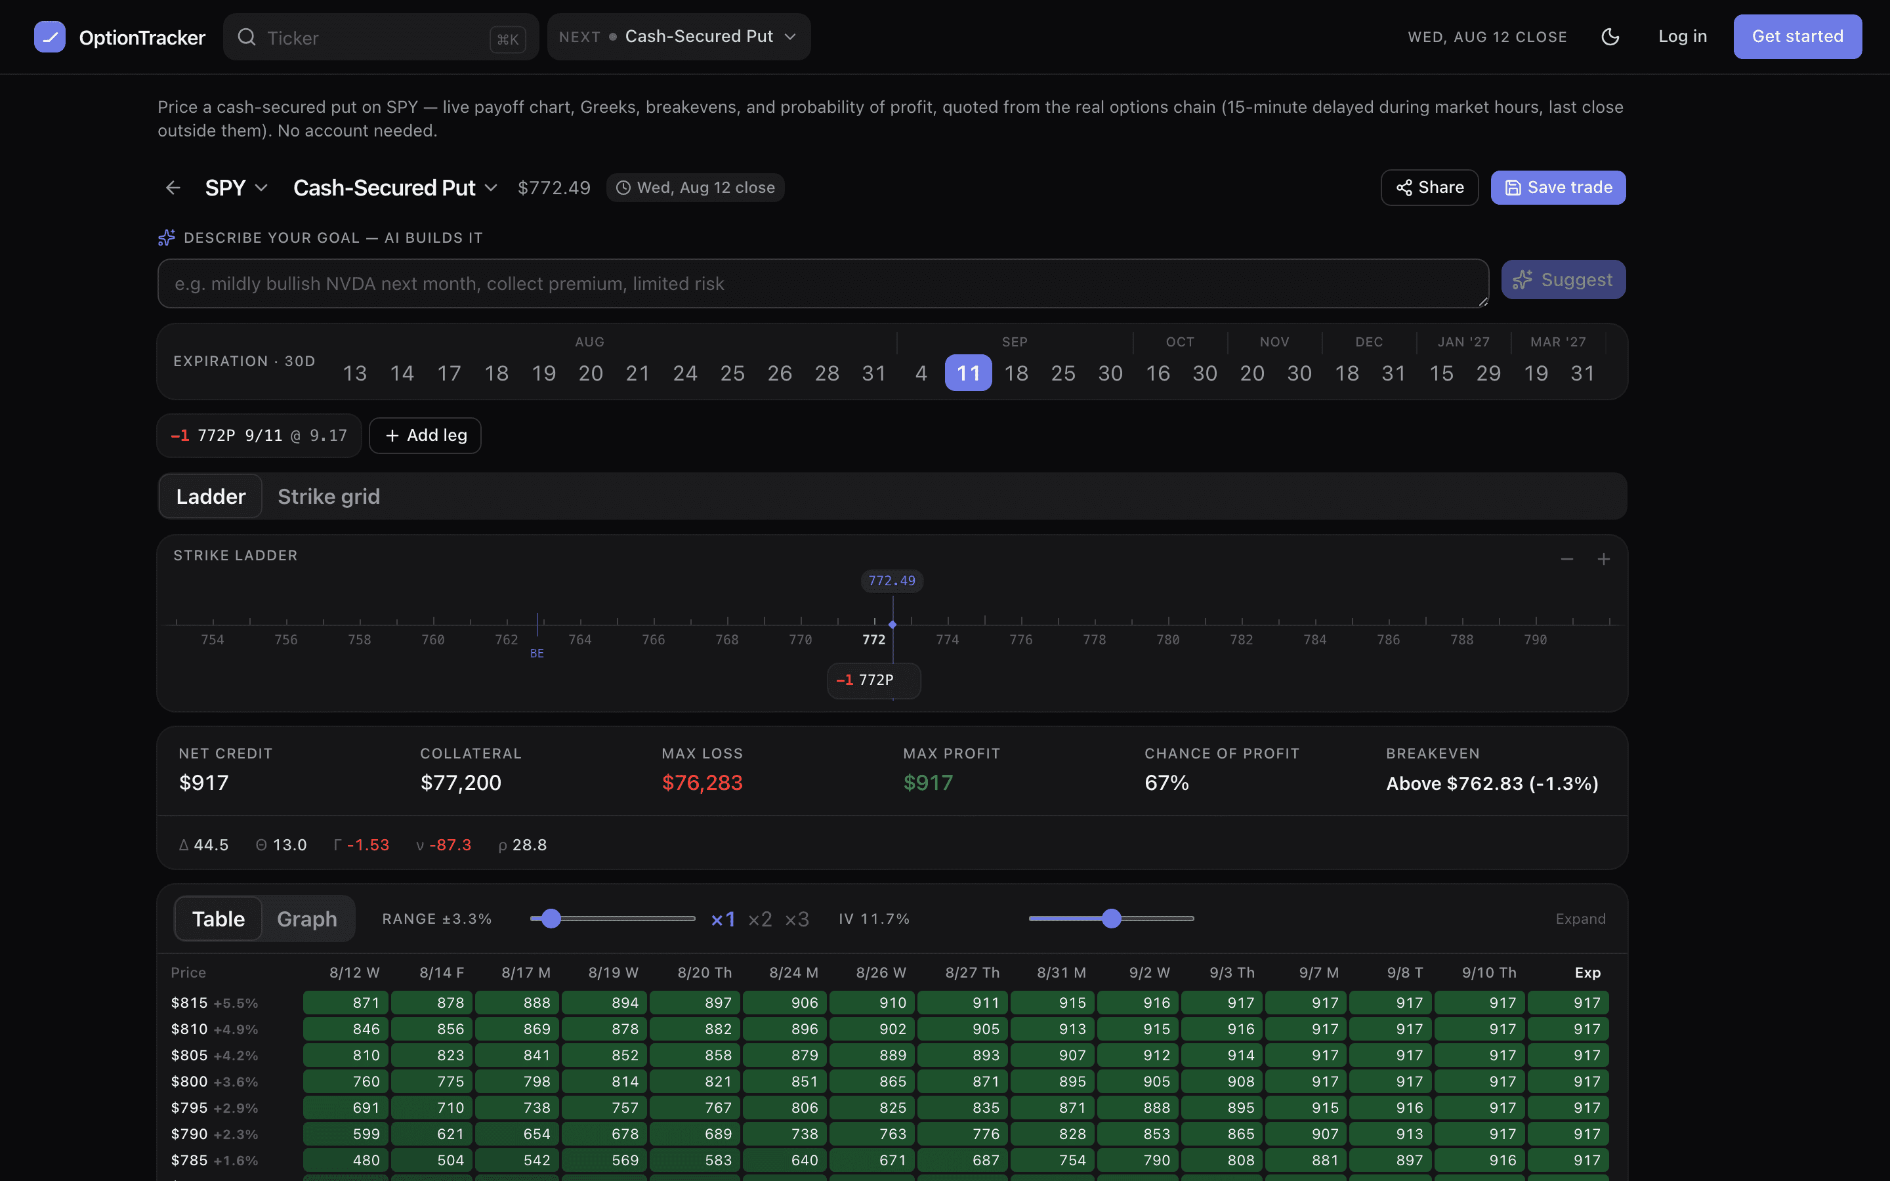This screenshot has width=1890, height=1181.
Task: Click the 772.49 price marker on ladder
Action: pyautogui.click(x=892, y=581)
